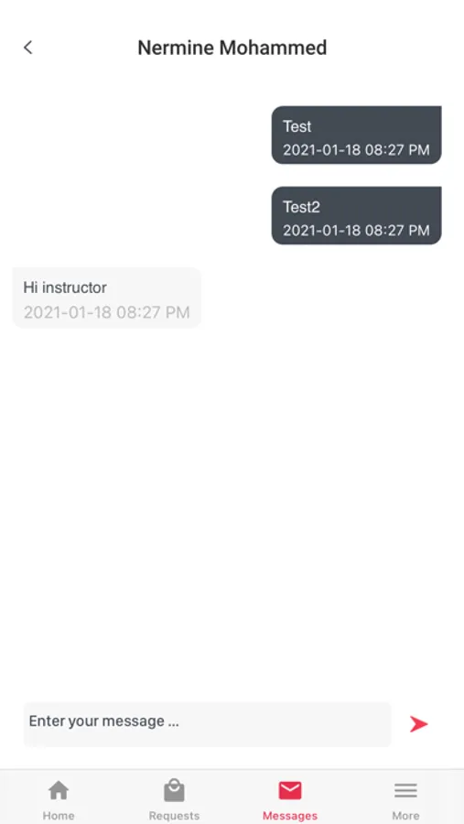Tap timestamp under Test message
Viewport: 464px width, 824px height.
coord(356,150)
